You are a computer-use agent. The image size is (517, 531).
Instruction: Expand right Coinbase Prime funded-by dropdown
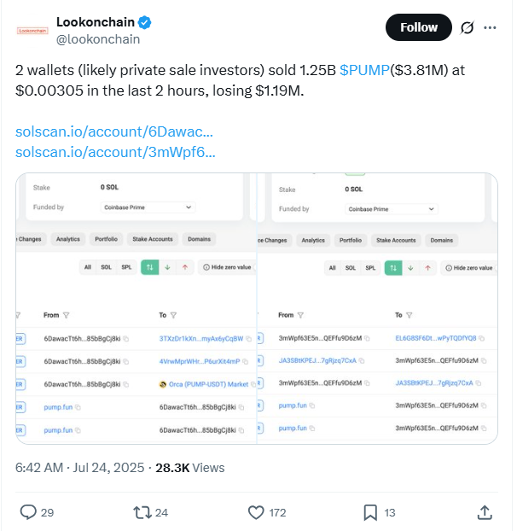click(392, 209)
